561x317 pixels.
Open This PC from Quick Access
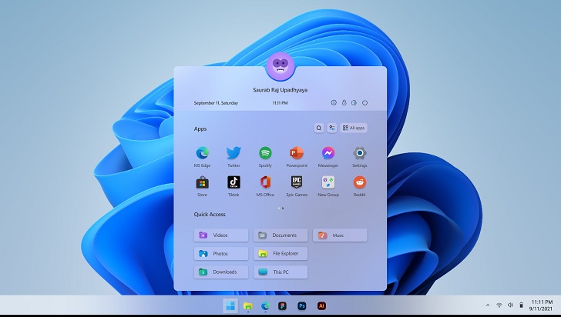[280, 272]
